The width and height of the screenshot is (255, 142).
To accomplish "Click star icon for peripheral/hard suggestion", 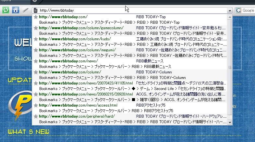I will pyautogui.click(x=36, y=116).
